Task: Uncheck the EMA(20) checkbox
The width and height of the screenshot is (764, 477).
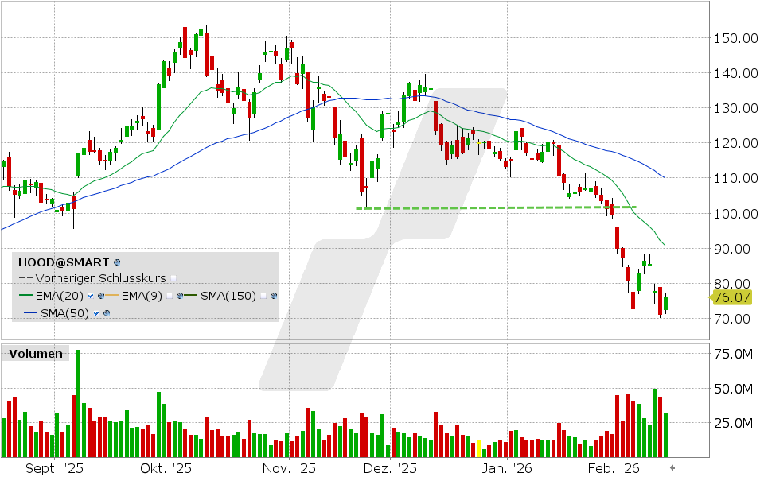Action: tap(92, 296)
